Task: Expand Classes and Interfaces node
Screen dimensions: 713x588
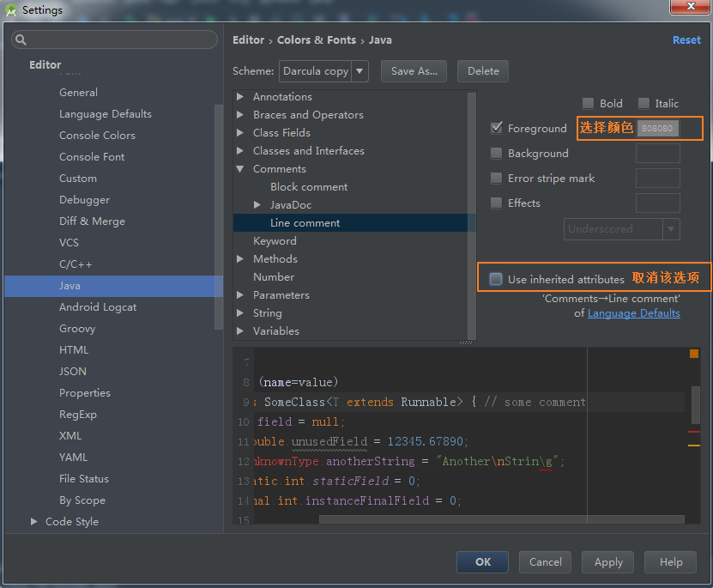Action: point(240,150)
